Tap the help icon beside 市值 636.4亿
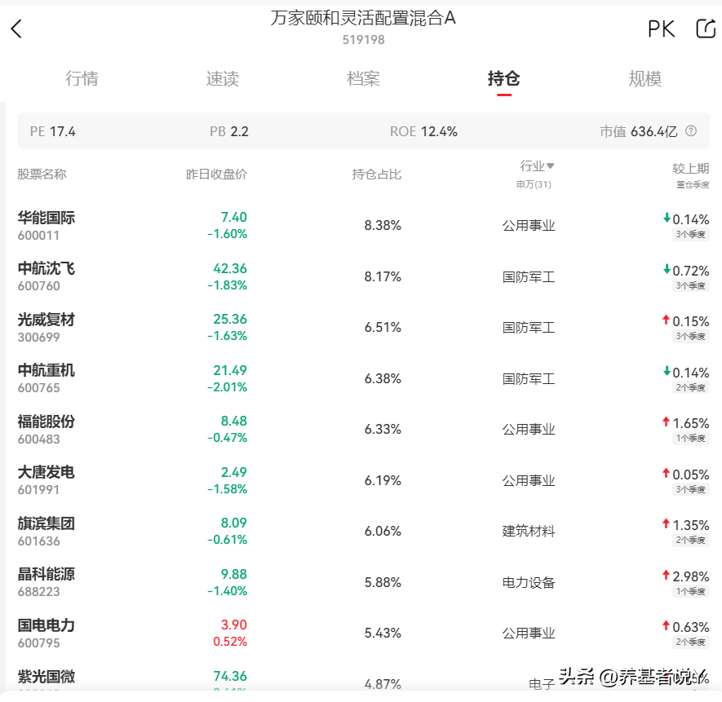722x702 pixels. pyautogui.click(x=691, y=131)
